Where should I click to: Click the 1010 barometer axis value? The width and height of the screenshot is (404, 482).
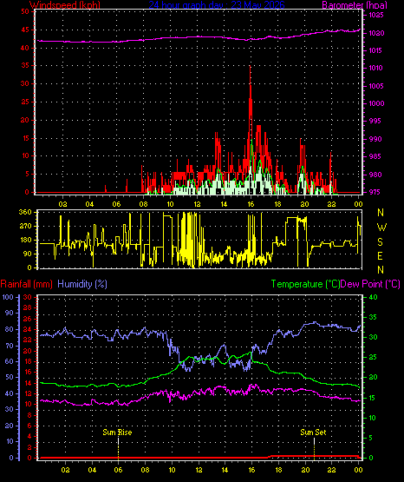coord(375,68)
